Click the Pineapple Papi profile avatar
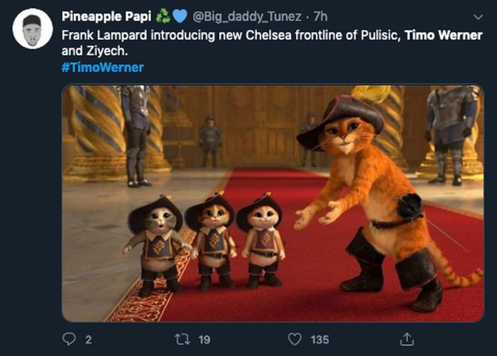497x356 pixels. click(33, 28)
